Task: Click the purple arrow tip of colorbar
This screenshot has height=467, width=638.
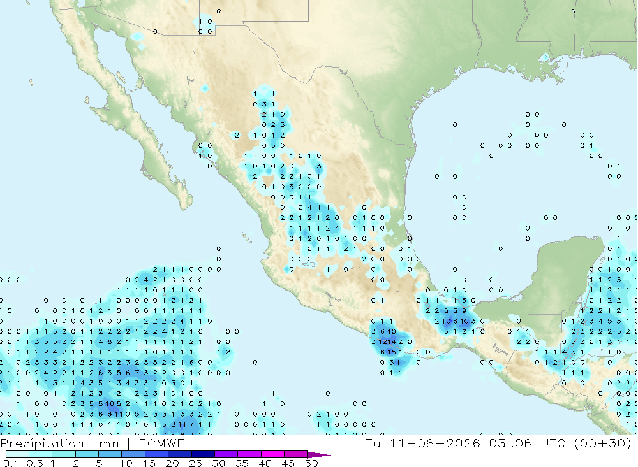Action: click(319, 454)
